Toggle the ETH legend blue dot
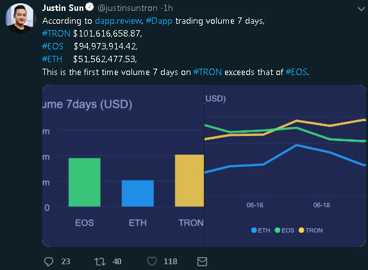This screenshot has width=368, height=270. tap(254, 230)
